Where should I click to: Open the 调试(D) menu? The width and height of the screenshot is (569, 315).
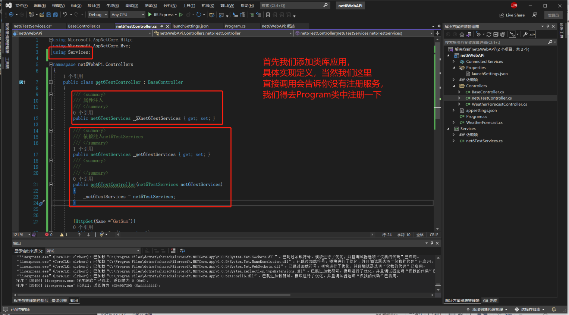[x=132, y=6]
